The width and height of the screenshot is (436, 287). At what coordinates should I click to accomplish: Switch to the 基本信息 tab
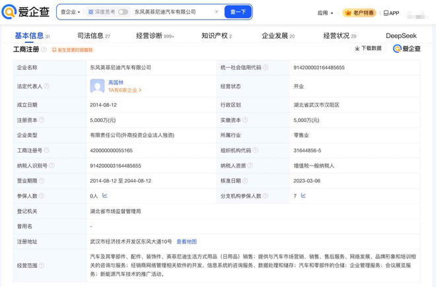tap(32, 36)
